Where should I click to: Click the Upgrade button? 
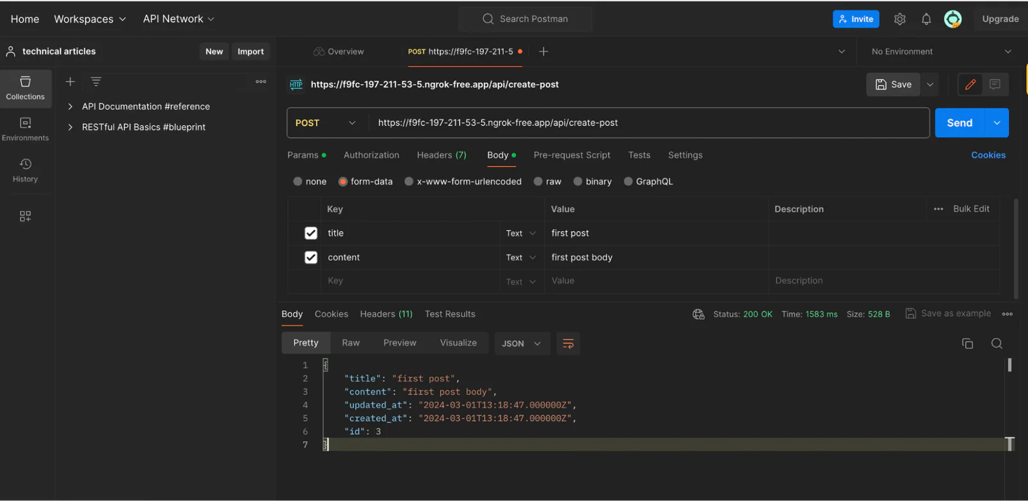(1000, 19)
